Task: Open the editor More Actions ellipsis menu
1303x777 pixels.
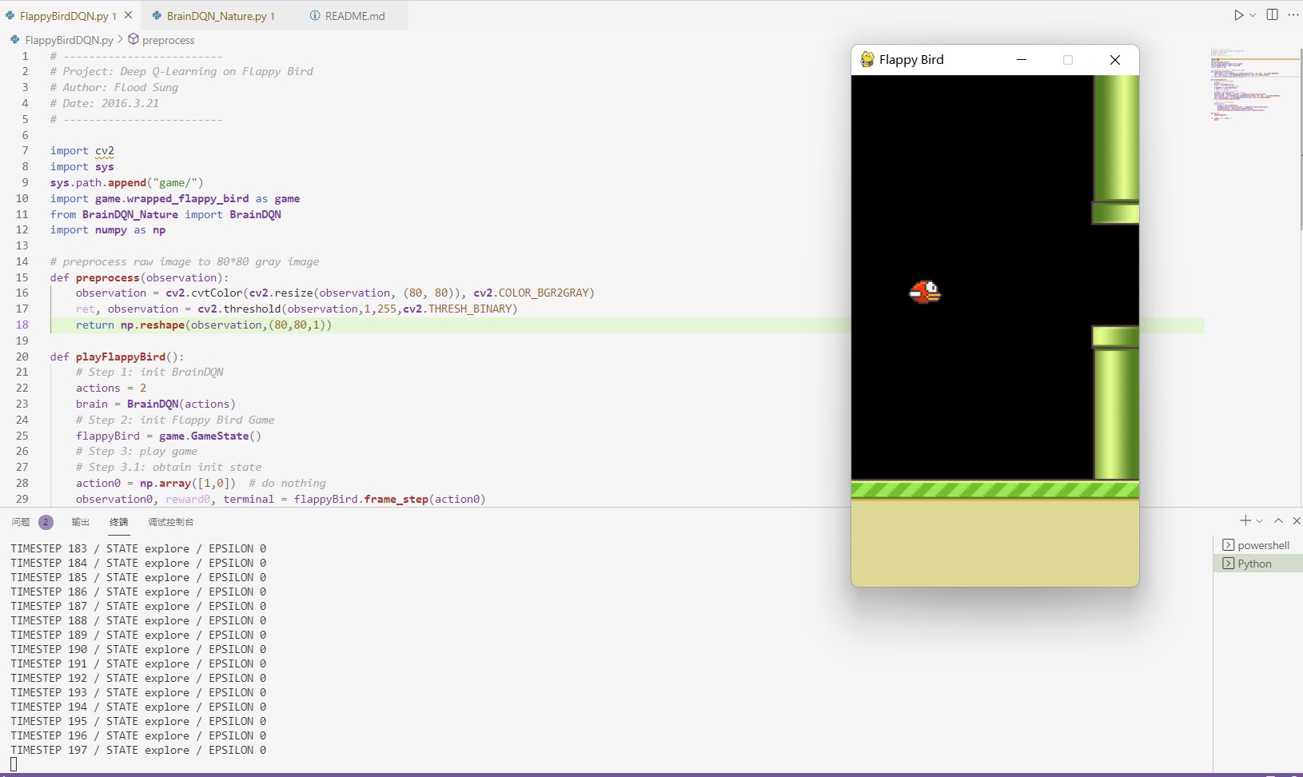Action: (x=1293, y=15)
